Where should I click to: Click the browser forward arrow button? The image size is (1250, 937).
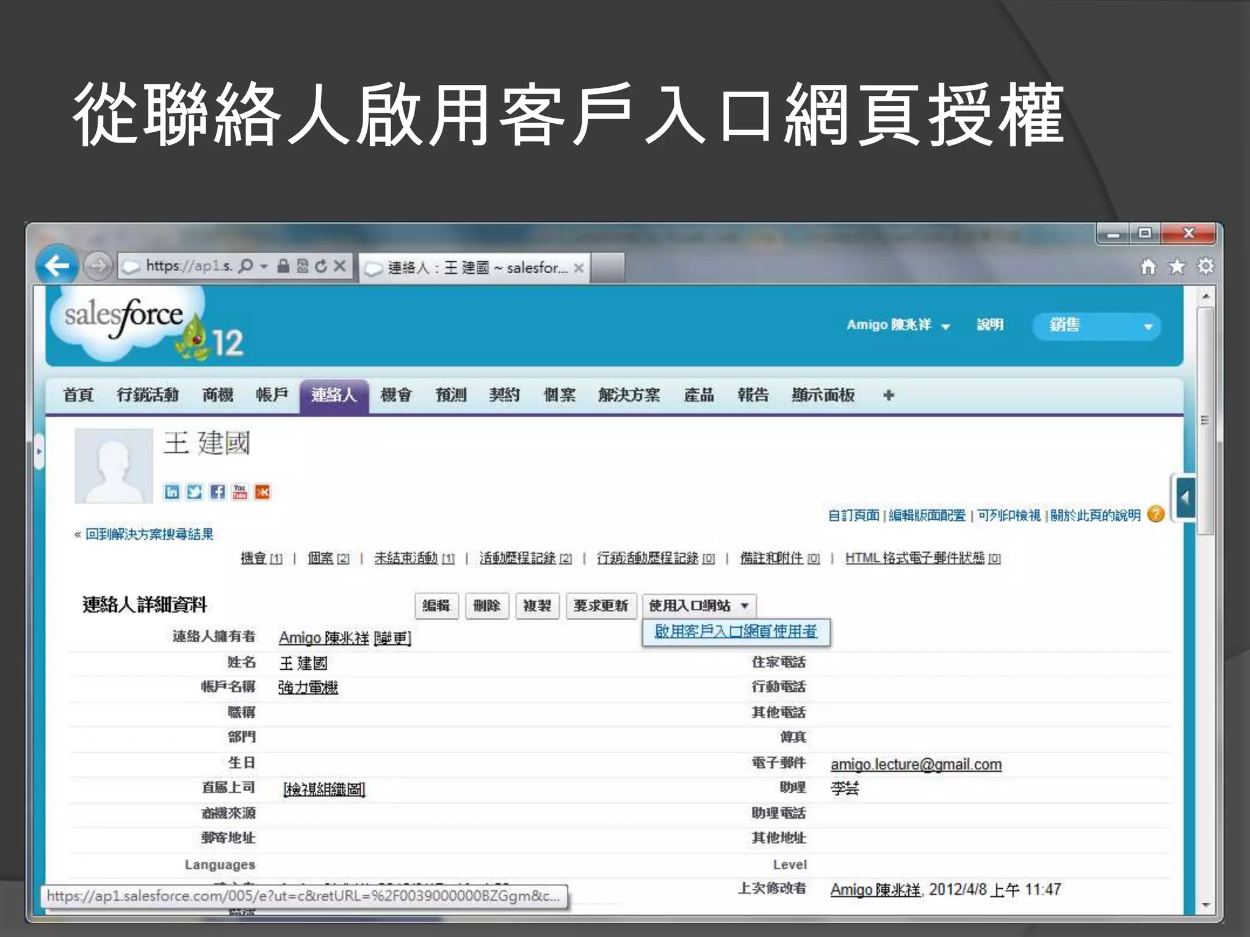click(x=98, y=267)
